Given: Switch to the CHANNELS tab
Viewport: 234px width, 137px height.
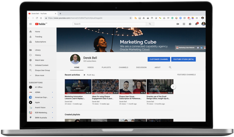Looking at the screenshot, I should 123,67.
